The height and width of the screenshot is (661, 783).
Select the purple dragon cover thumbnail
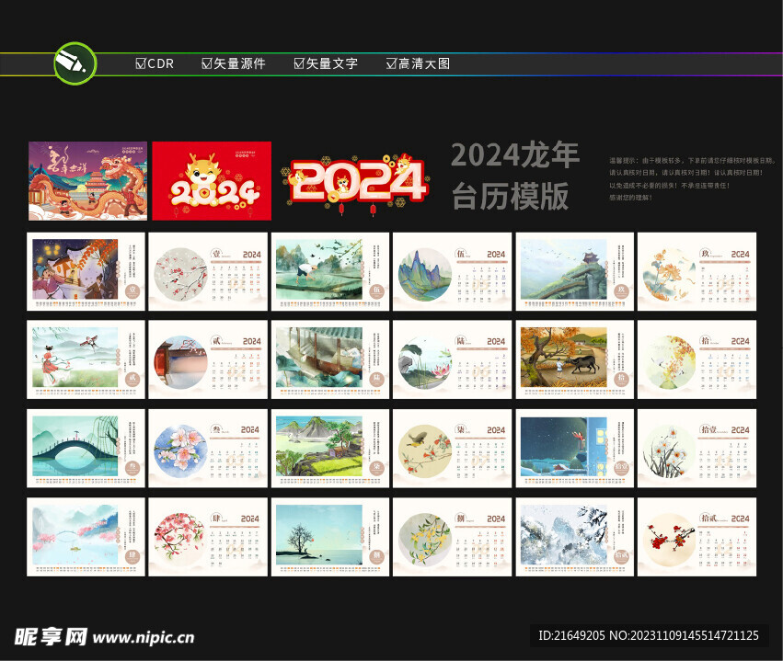(x=87, y=180)
